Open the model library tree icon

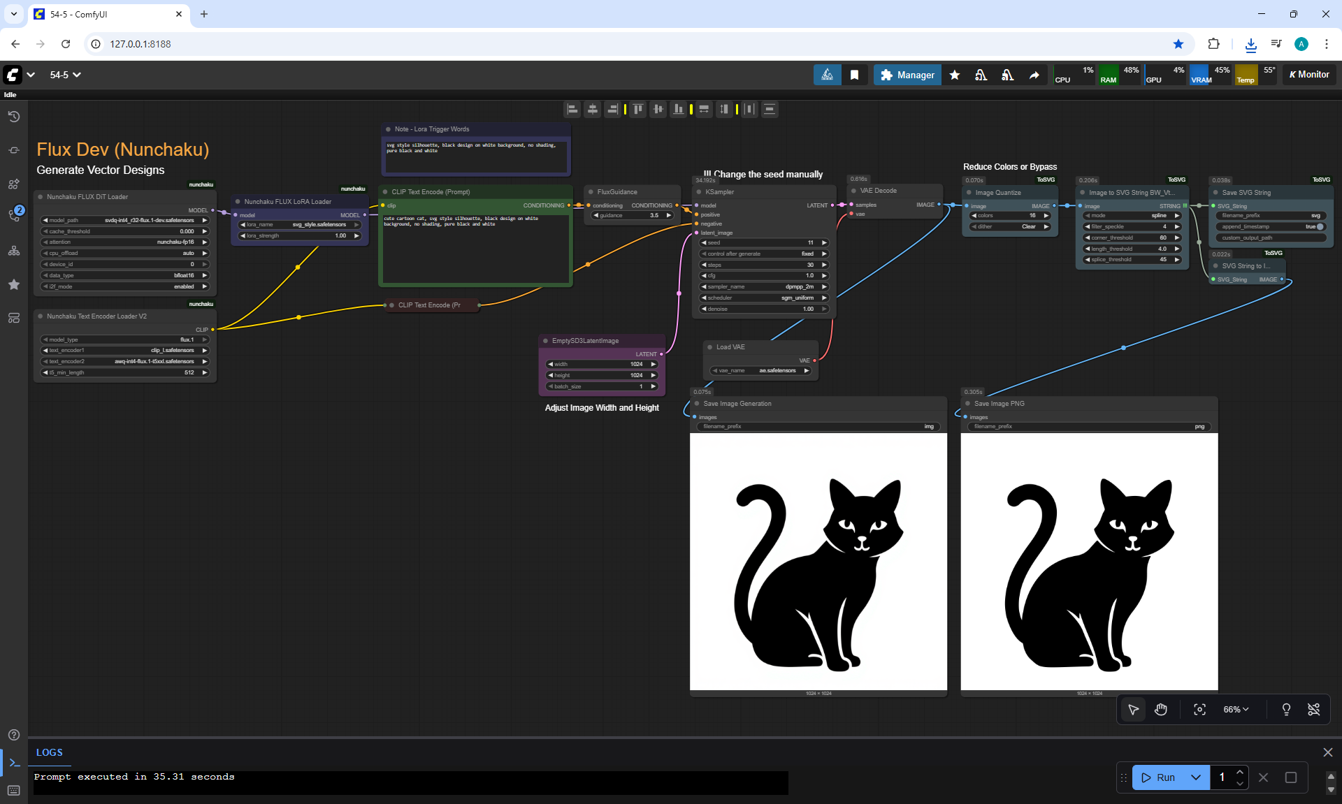click(14, 251)
